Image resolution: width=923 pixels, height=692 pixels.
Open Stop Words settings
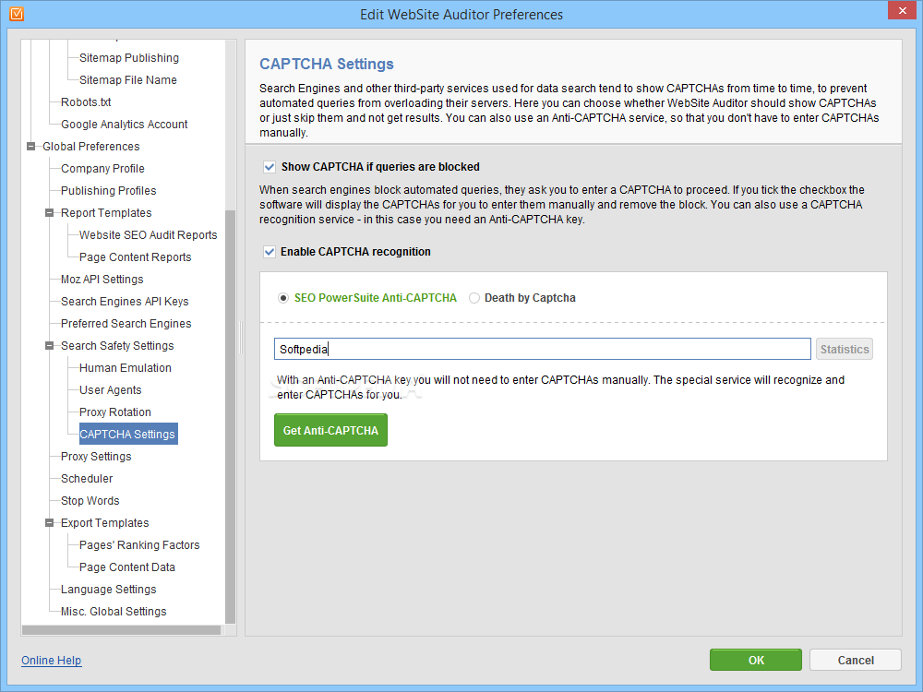click(90, 501)
